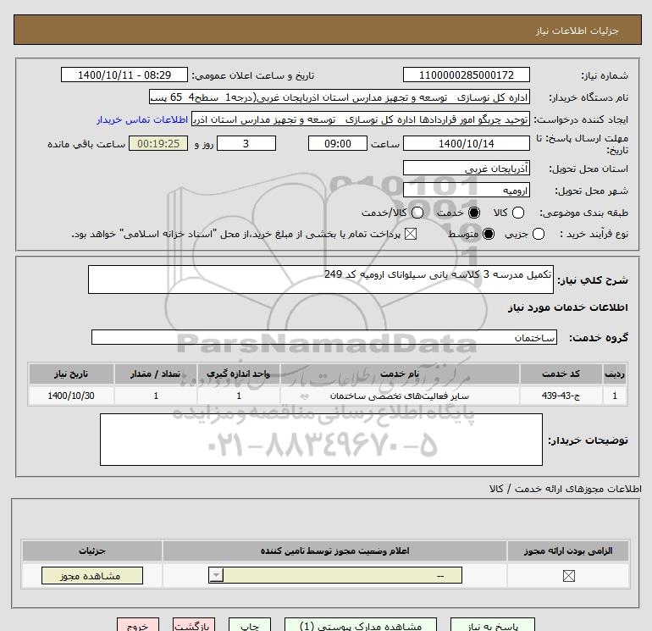Click need date cell 1400/10/30
The height and width of the screenshot is (631, 652).
[x=71, y=396]
